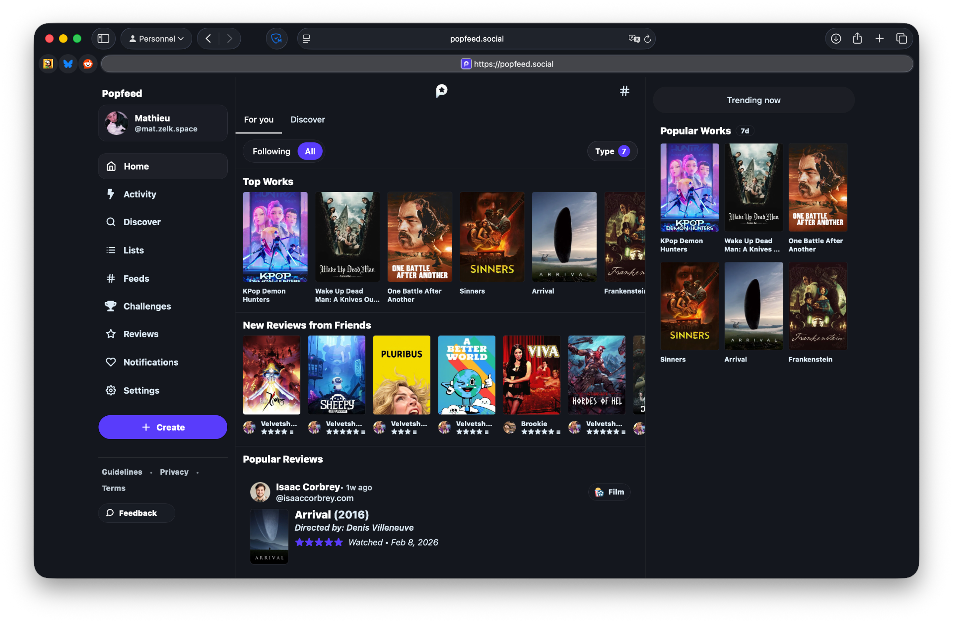Open the Activity section
The width and height of the screenshot is (953, 623).
(139, 194)
